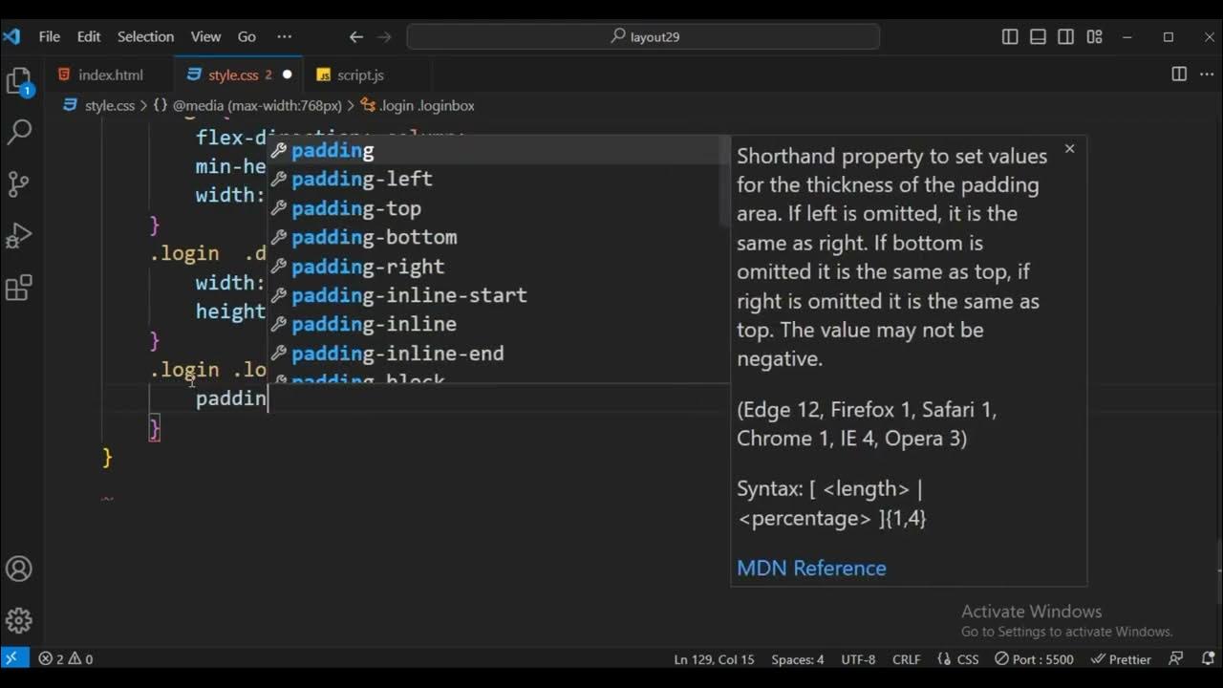The height and width of the screenshot is (688, 1223).
Task: Open the Manage settings gear
Action: tap(19, 620)
